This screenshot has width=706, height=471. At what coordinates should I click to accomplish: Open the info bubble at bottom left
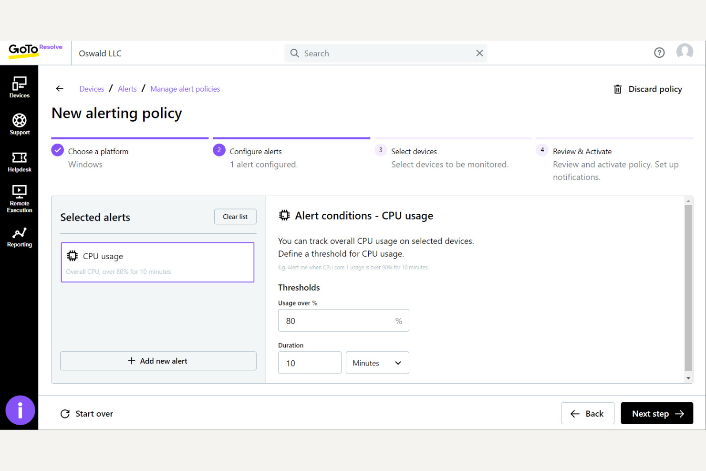(20, 410)
